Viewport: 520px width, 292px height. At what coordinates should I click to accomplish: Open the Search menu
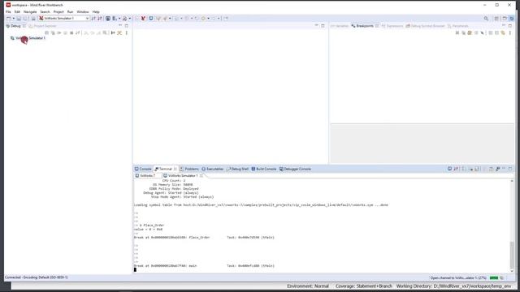click(x=45, y=11)
